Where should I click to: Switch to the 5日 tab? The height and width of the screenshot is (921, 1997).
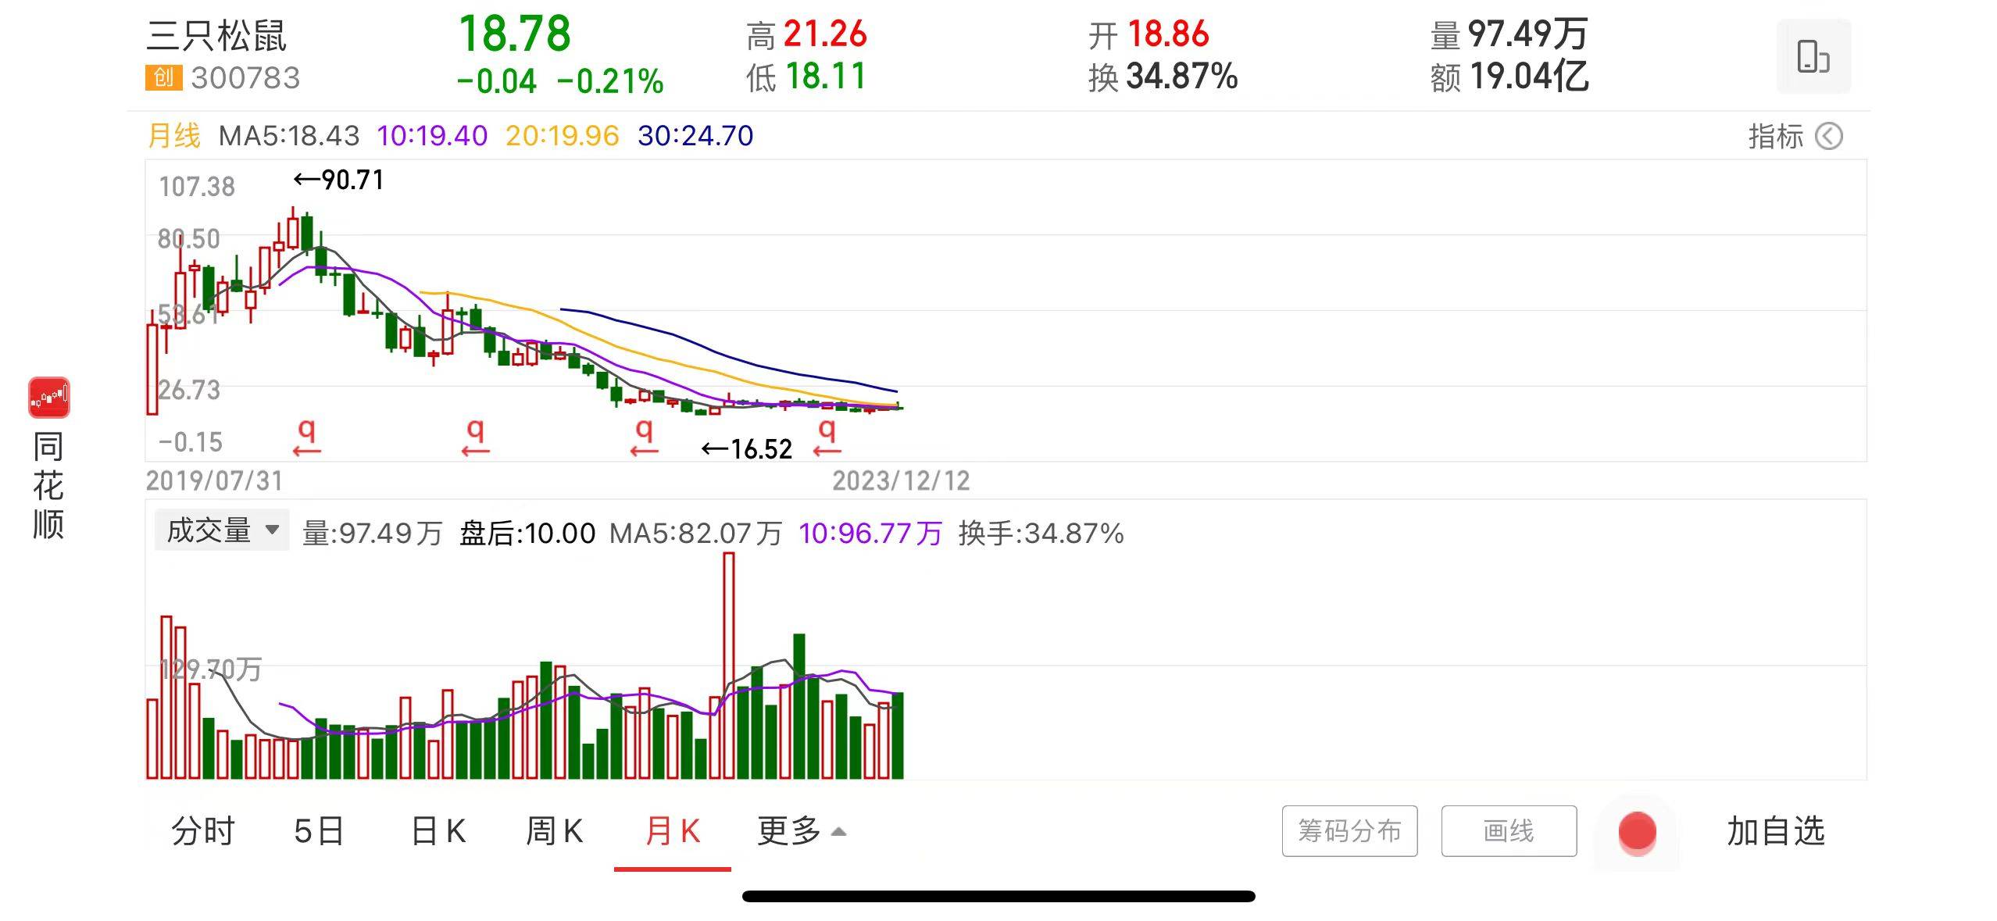[x=319, y=831]
